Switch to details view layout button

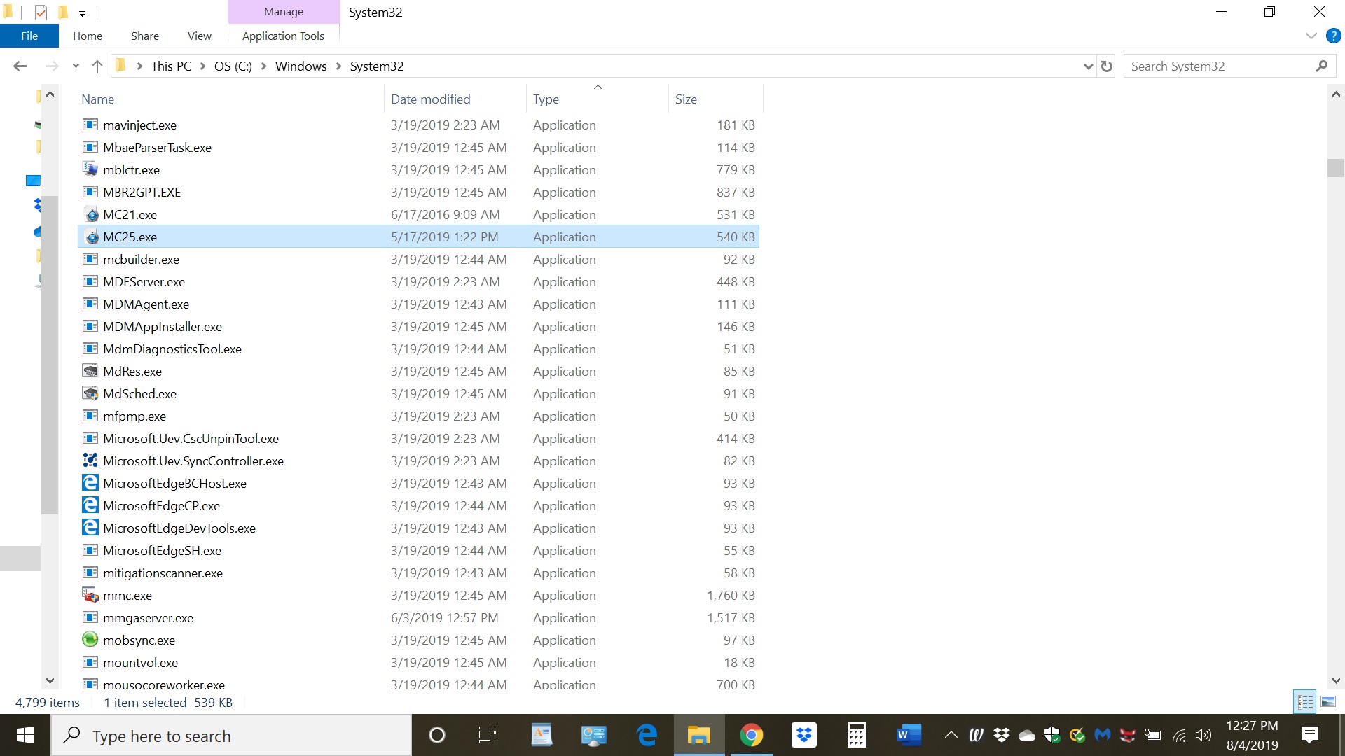tap(1306, 701)
